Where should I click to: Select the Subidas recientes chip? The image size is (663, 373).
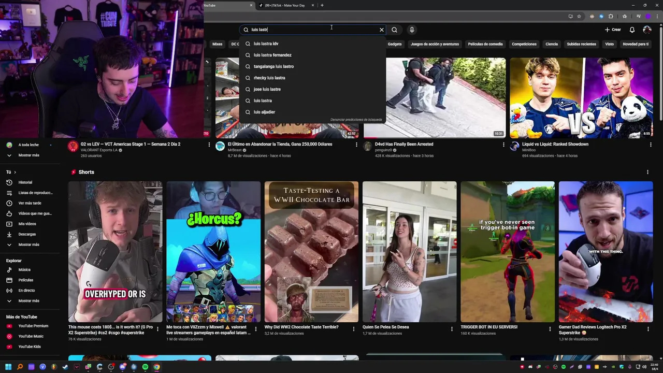(581, 44)
